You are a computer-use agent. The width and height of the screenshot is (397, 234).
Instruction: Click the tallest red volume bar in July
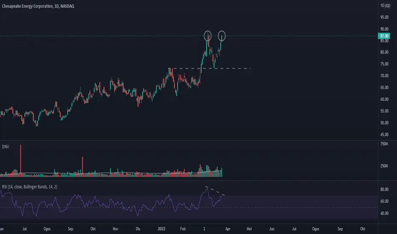(x=21, y=161)
